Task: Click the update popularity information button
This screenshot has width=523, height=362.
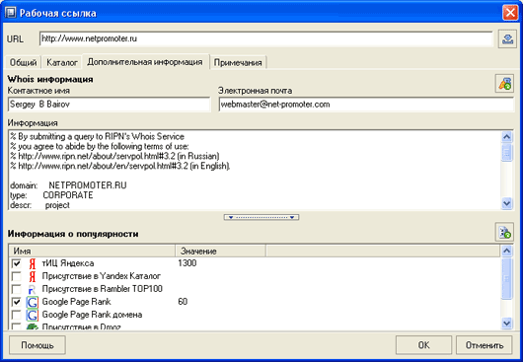Action: [x=504, y=232]
